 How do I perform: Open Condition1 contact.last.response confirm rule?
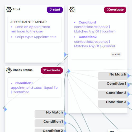(x=95, y=27)
